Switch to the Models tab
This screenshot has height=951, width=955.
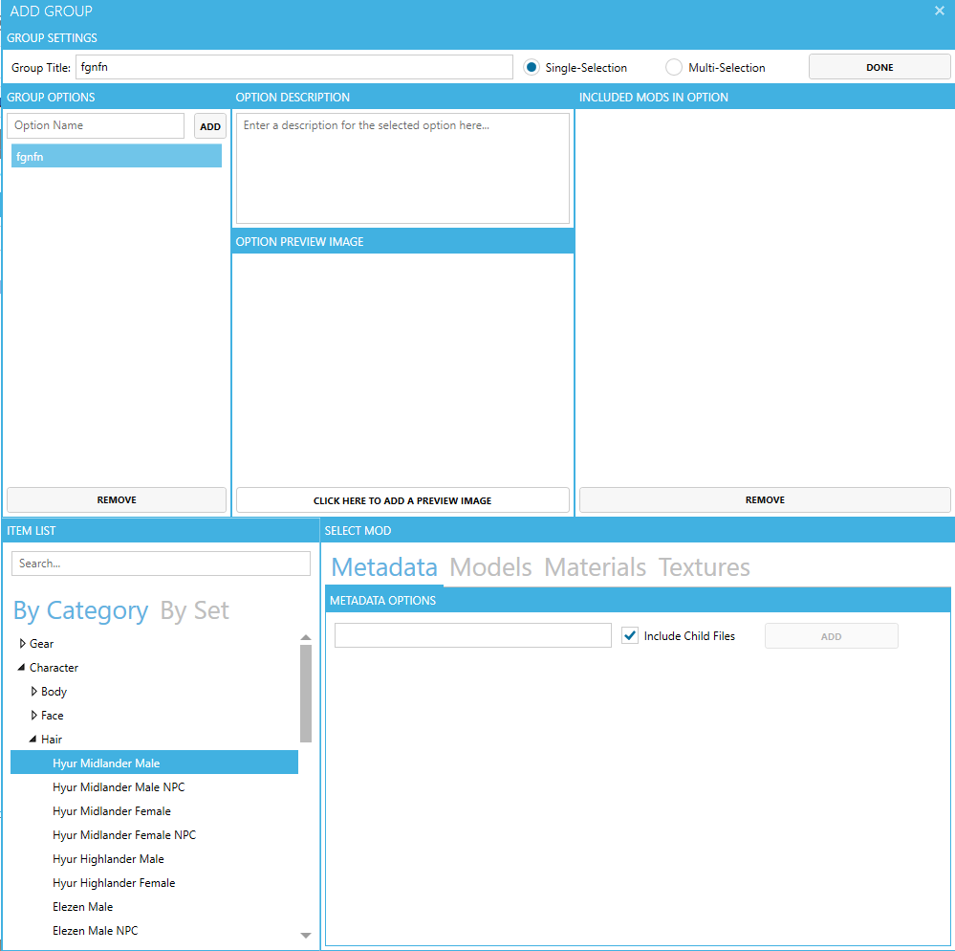pos(490,567)
